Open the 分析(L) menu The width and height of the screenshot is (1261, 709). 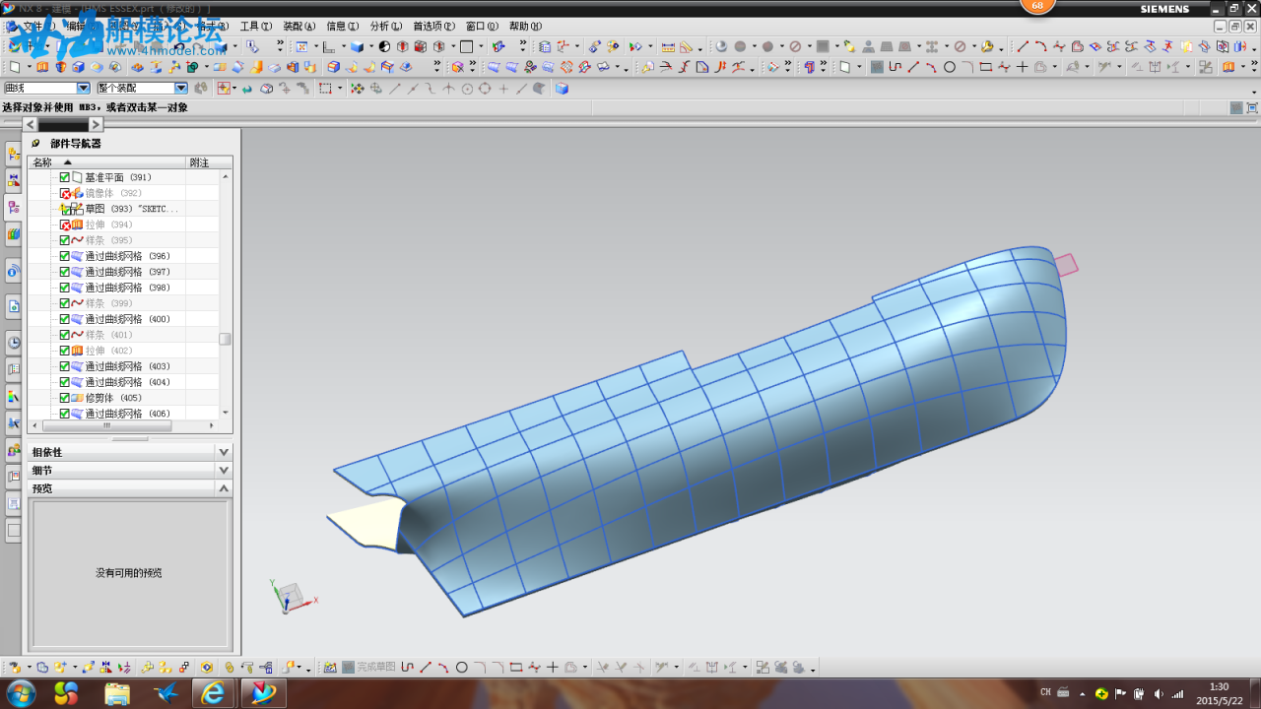click(385, 27)
